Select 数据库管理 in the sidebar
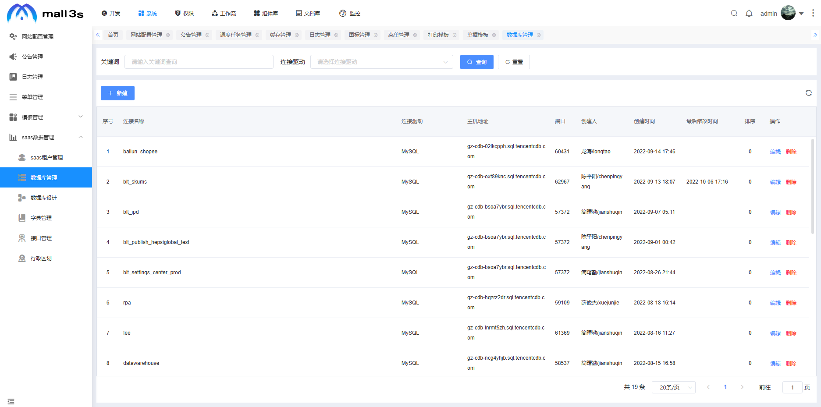 click(x=46, y=177)
